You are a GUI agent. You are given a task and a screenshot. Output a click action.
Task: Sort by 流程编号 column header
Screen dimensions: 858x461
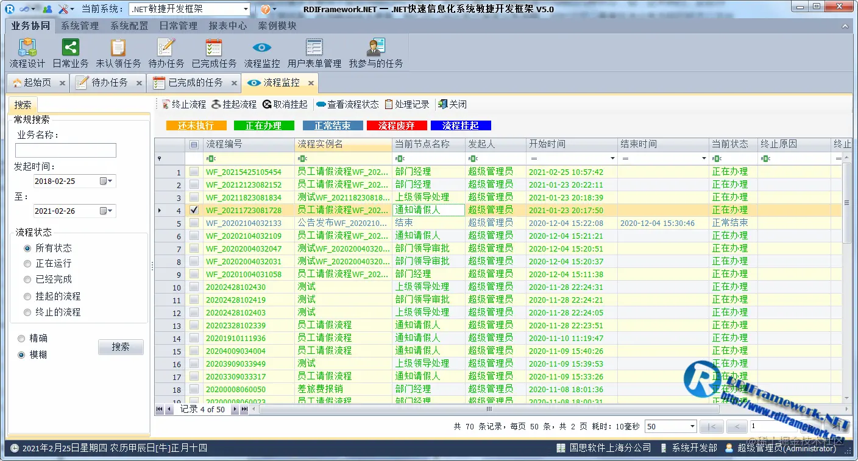249,144
